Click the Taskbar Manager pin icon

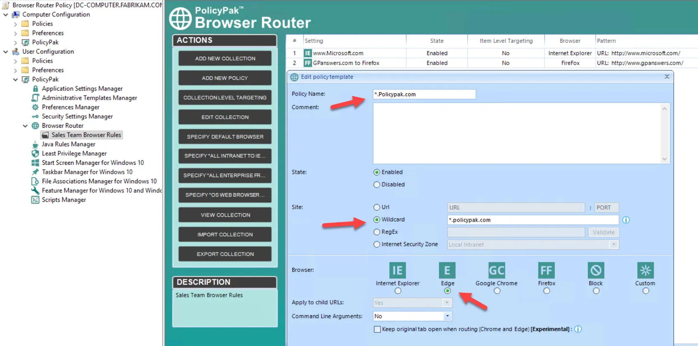[36, 172]
